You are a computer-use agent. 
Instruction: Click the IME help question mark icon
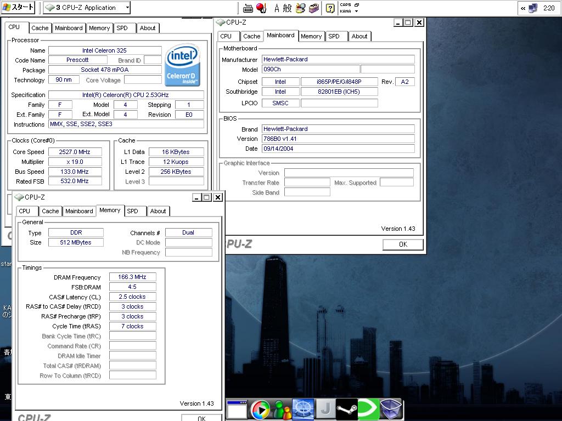(x=330, y=8)
